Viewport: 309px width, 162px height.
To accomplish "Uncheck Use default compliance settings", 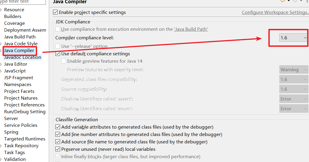I will [x=58, y=54].
